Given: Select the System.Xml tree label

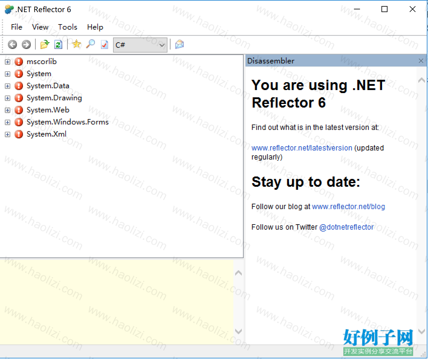Looking at the screenshot, I should click(x=47, y=134).
